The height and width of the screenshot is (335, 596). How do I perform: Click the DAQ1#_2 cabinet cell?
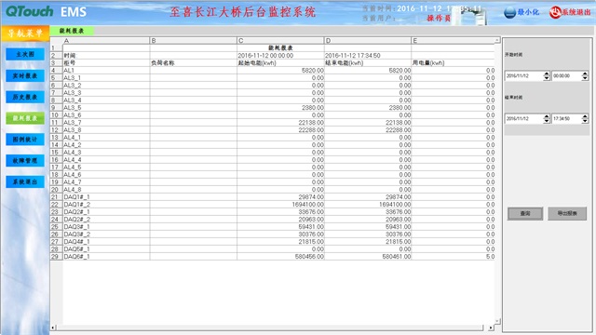pyautogui.click(x=106, y=205)
